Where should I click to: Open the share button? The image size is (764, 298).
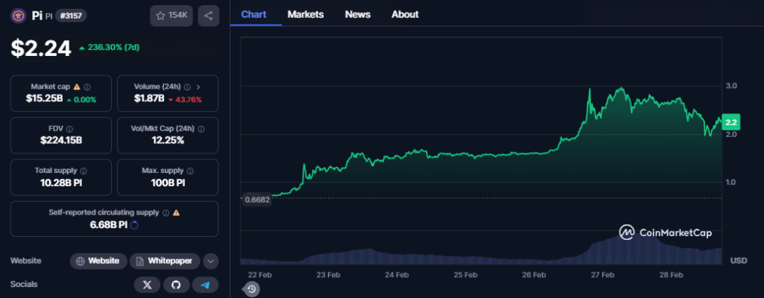209,16
